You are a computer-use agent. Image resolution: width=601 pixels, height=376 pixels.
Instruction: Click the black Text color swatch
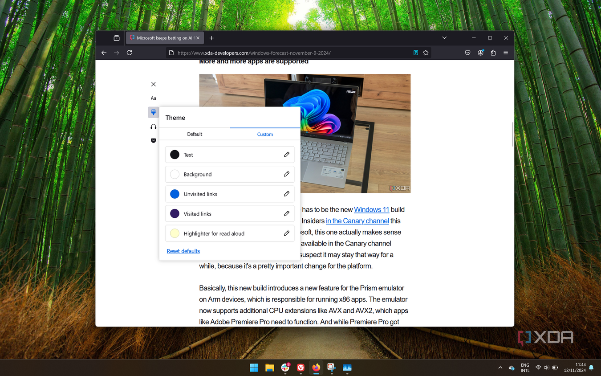point(175,155)
